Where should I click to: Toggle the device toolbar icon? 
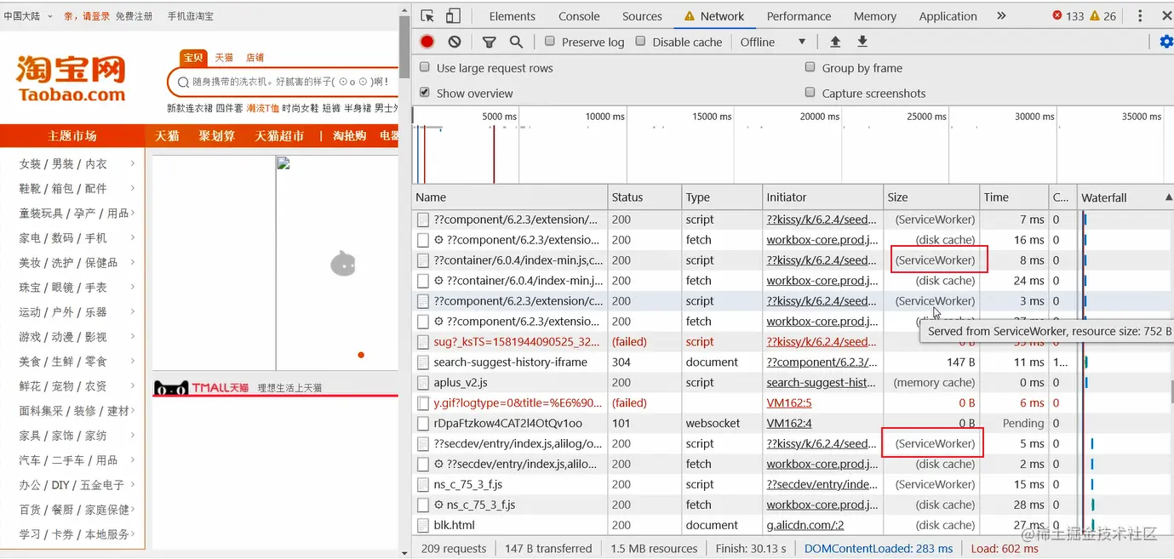pyautogui.click(x=453, y=16)
